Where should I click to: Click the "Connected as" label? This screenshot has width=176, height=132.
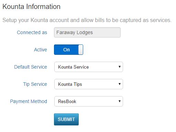(32, 32)
